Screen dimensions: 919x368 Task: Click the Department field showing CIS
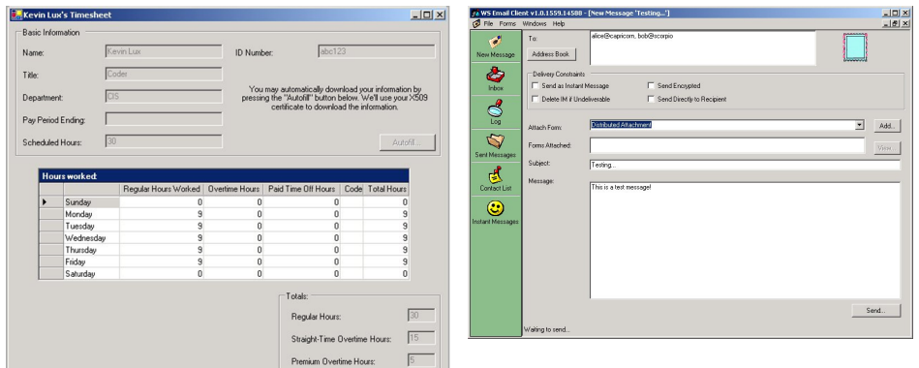[164, 96]
